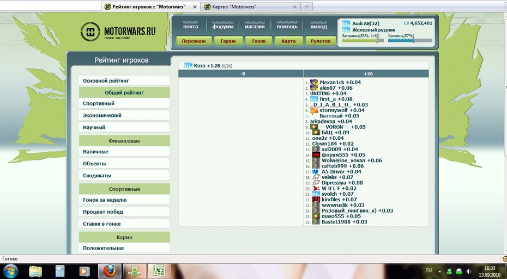507x279 pixels.
Task: Click the red avatar next to форум555
Action: point(316,155)
